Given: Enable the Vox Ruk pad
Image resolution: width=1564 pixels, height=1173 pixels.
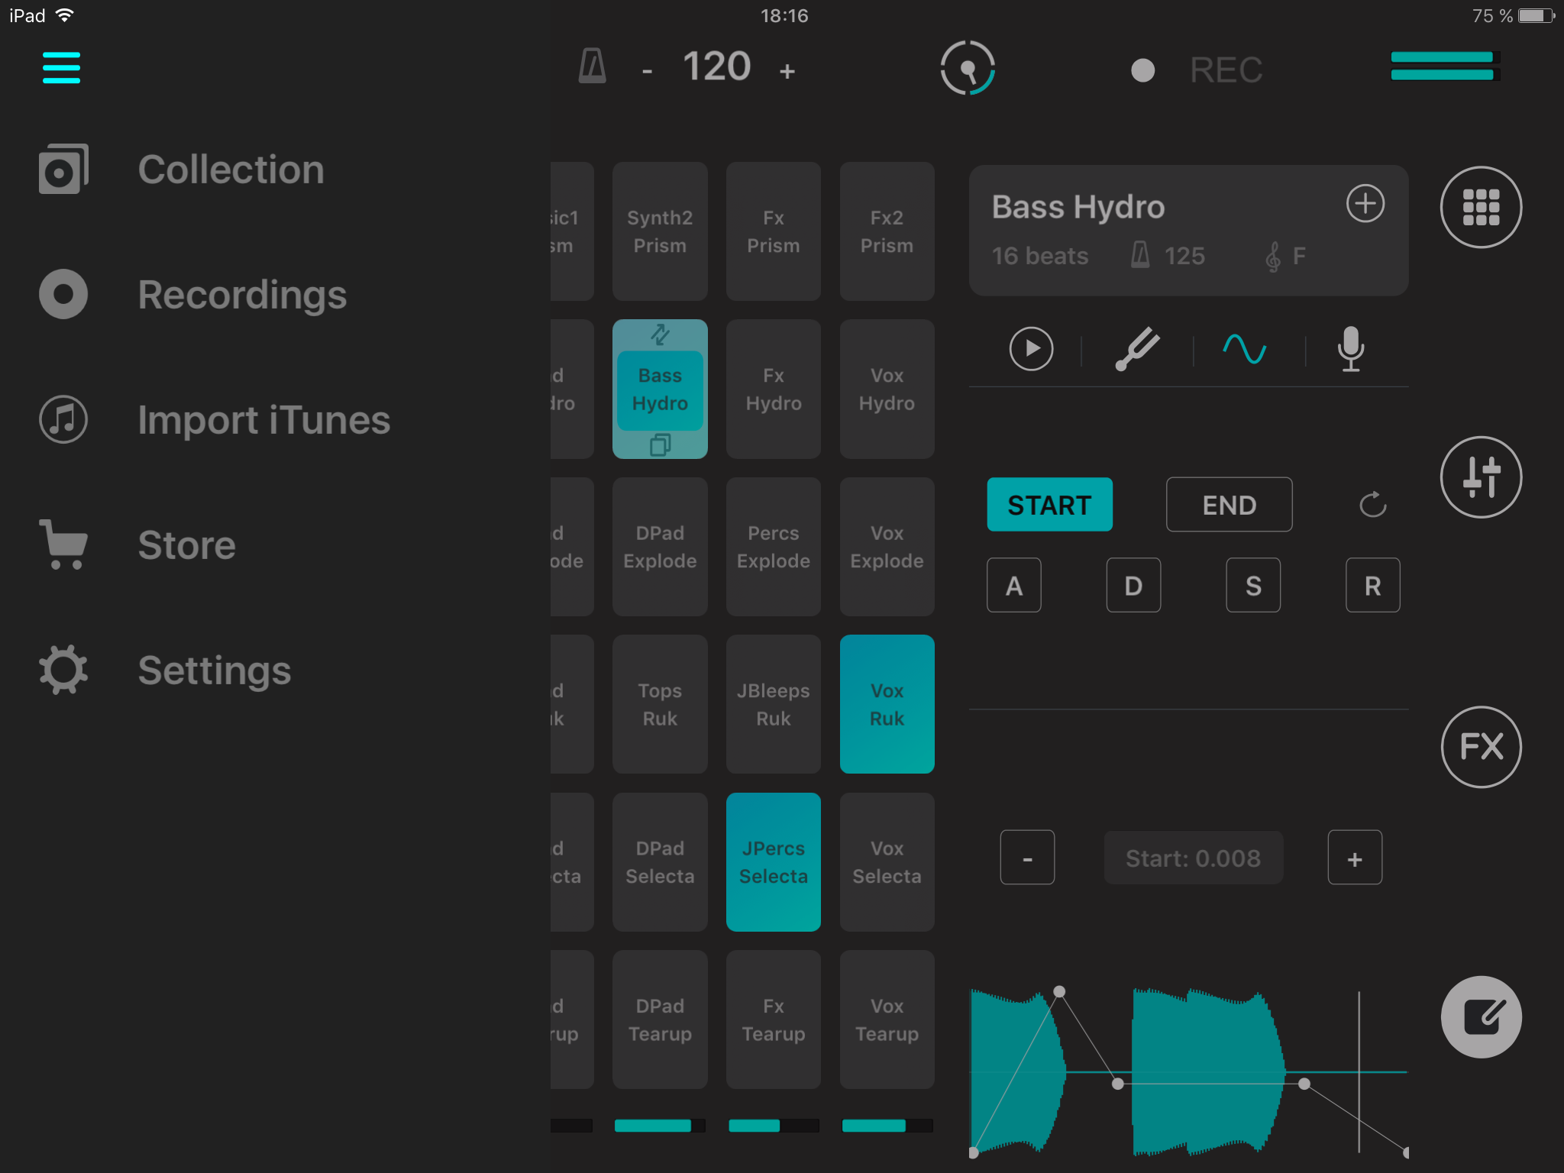Looking at the screenshot, I should 887,704.
